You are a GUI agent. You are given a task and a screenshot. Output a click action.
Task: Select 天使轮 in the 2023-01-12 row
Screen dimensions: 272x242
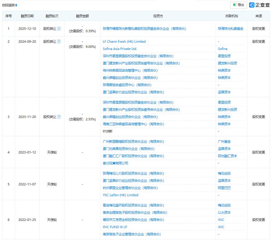click(52, 152)
